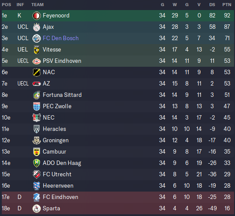Image resolution: width=235 pixels, height=216 pixels.
Task: Select the PEC Zwolle badge
Action: (x=37, y=106)
